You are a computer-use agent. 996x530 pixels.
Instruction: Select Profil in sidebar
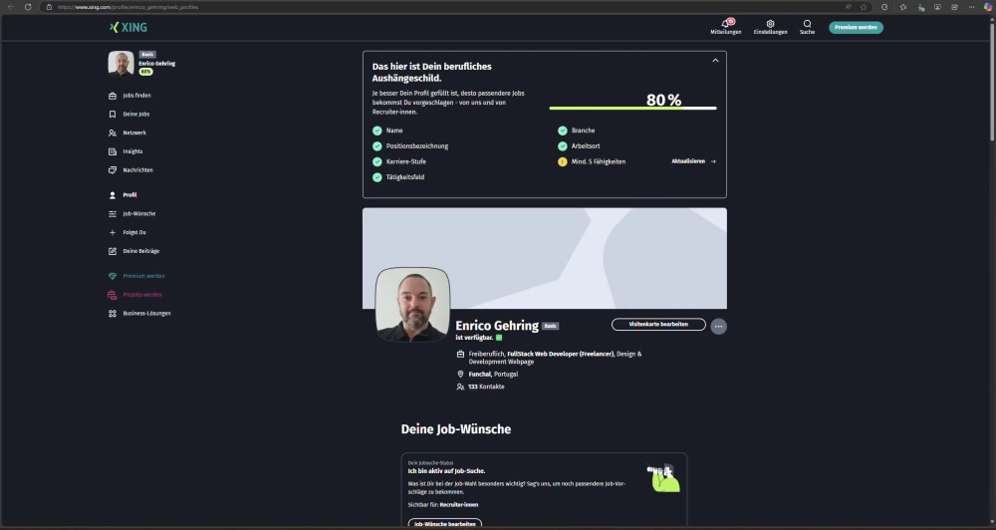pyautogui.click(x=123, y=195)
